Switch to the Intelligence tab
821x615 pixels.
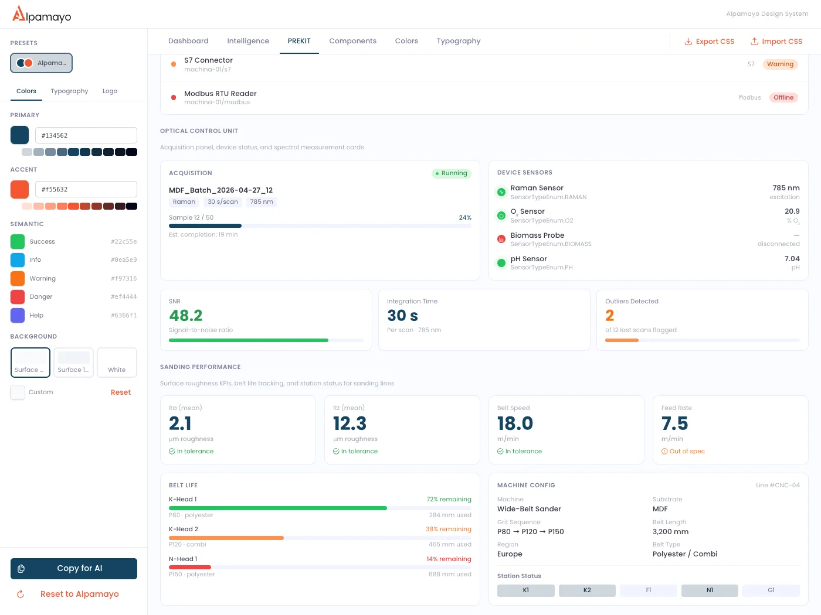pyautogui.click(x=248, y=41)
